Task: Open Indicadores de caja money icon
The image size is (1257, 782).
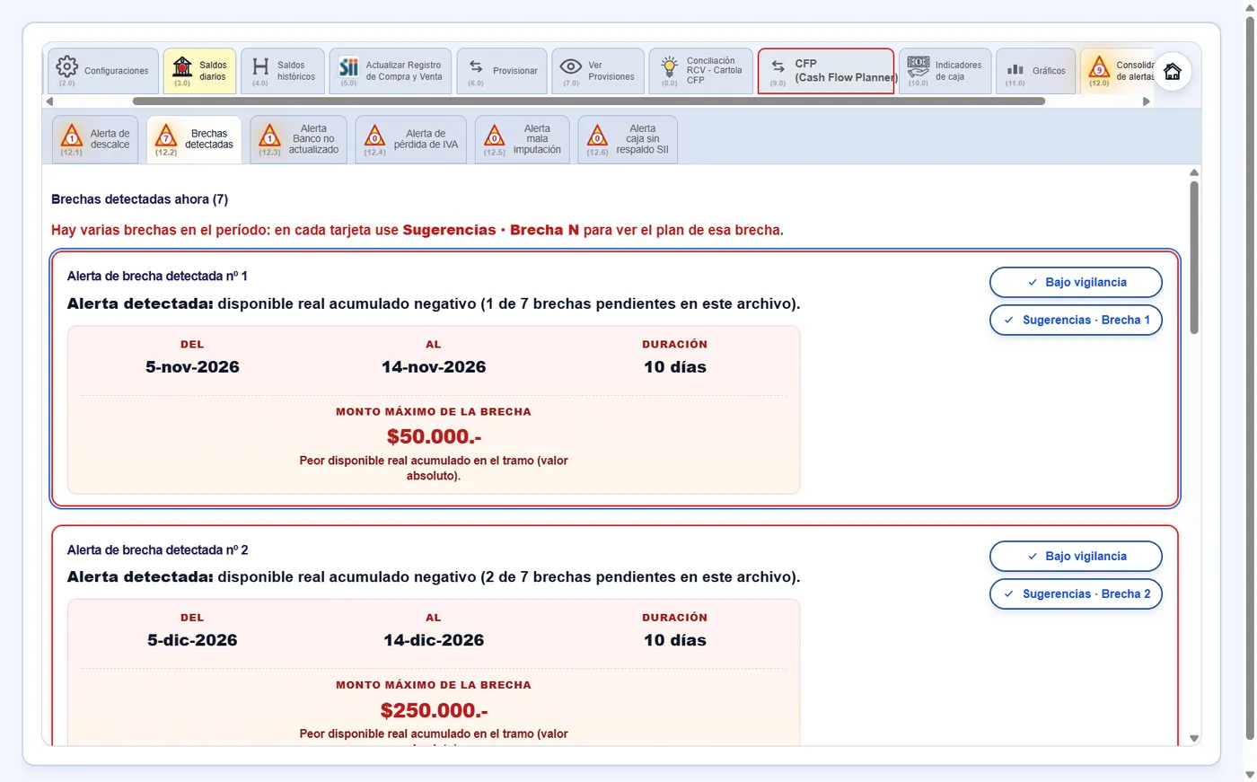Action: coord(919,66)
